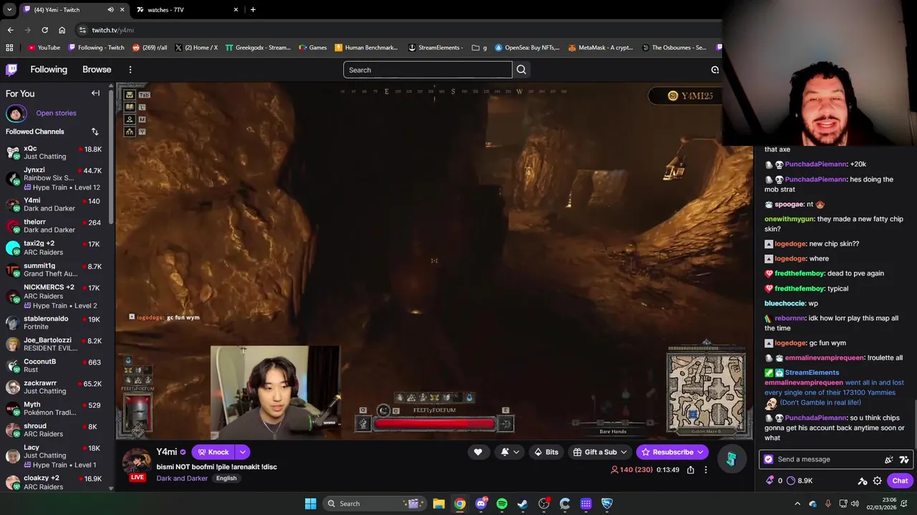Open File Explorer from the taskbar

(x=438, y=504)
